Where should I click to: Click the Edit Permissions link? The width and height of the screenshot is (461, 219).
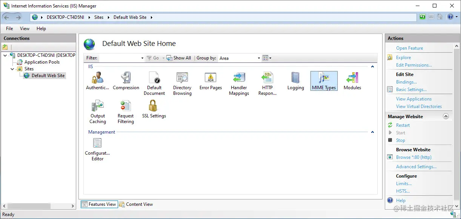[414, 65]
